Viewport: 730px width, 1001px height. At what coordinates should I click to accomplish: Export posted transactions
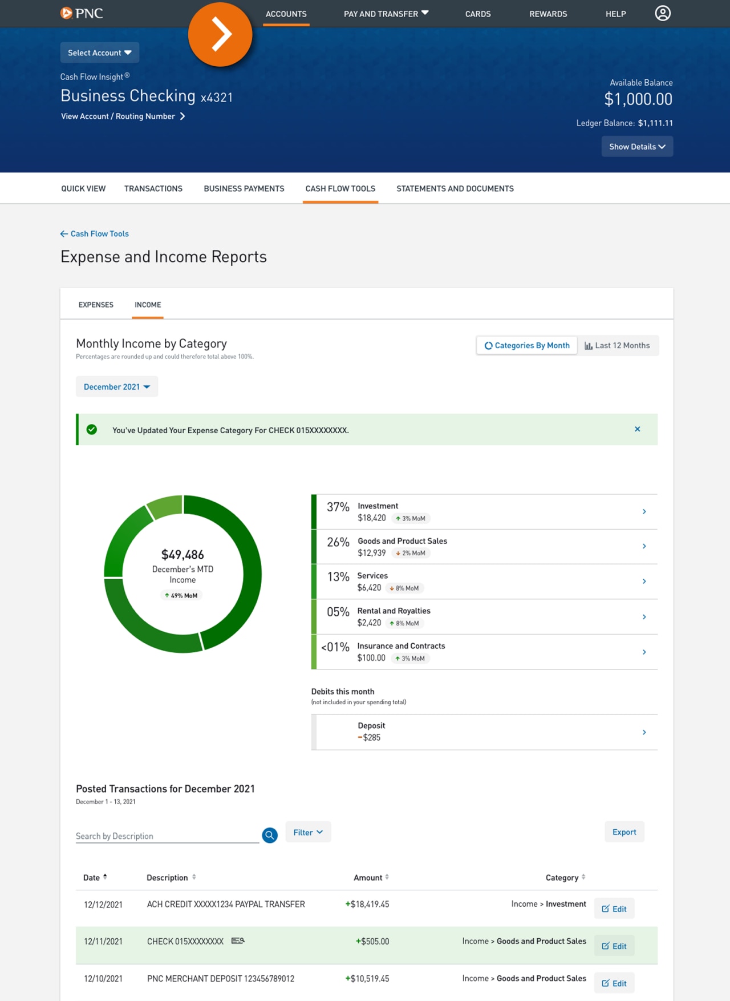pos(624,832)
